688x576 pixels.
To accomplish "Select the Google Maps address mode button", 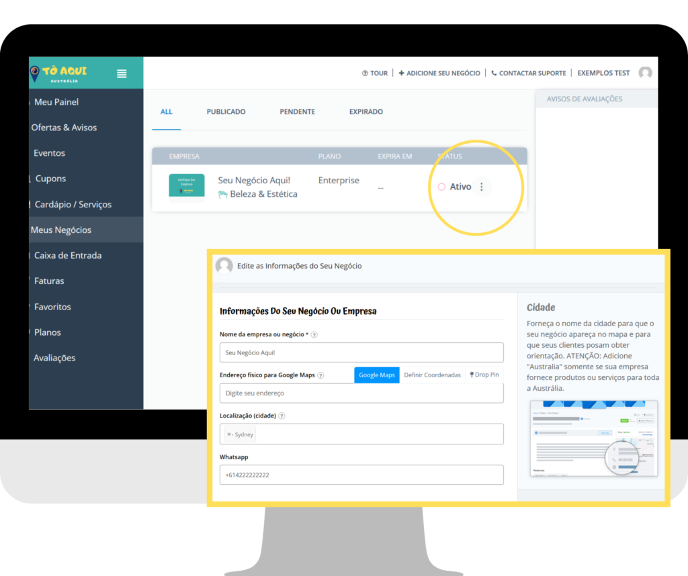I will [376, 375].
